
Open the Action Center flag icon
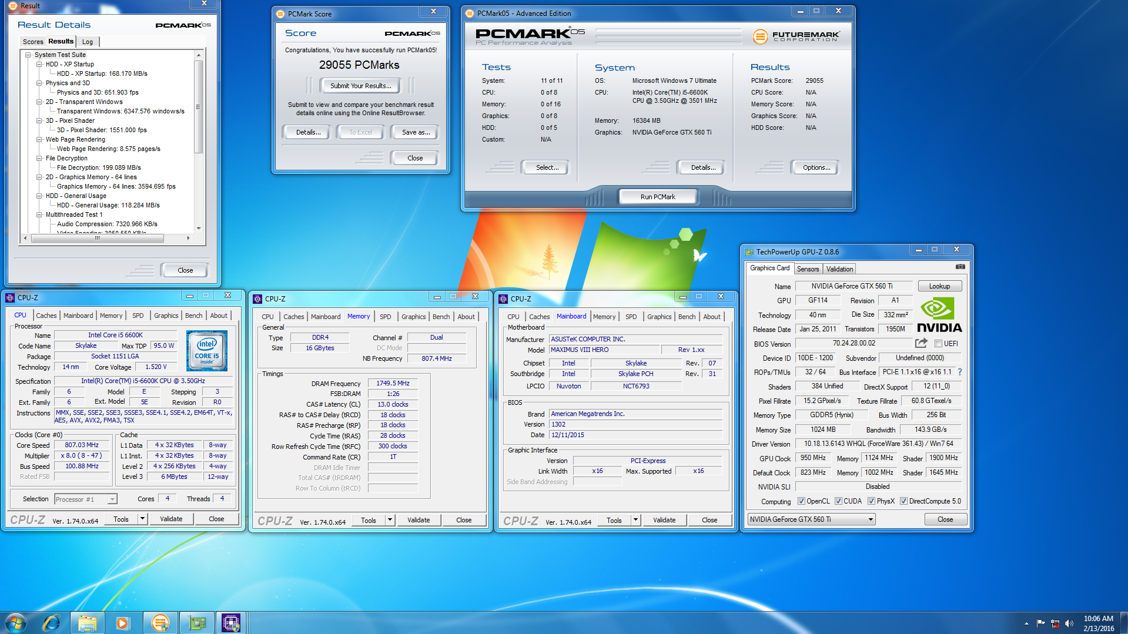(1040, 623)
